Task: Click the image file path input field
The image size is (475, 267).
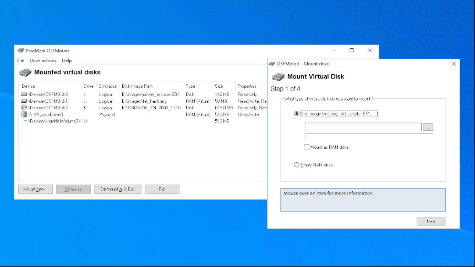Action: coord(363,127)
